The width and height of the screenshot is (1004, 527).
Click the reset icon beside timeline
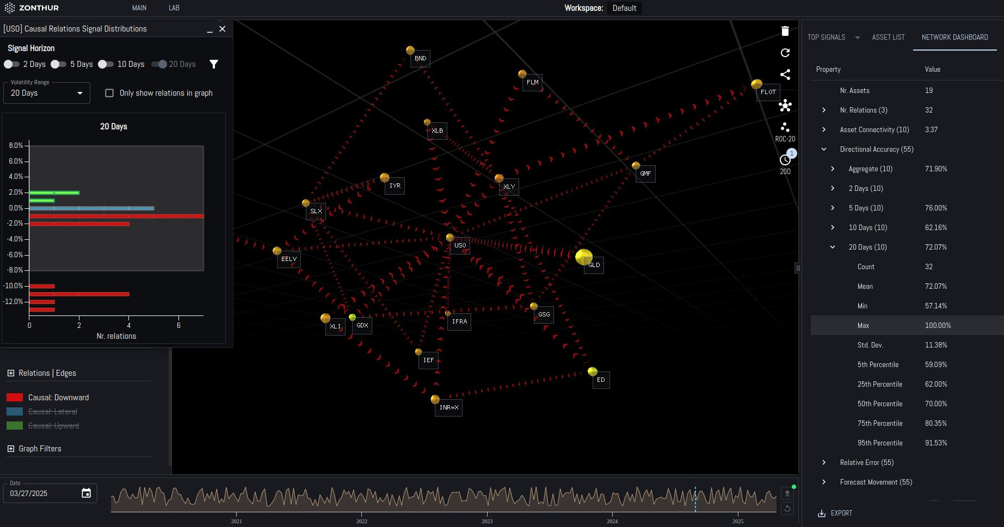pyautogui.click(x=787, y=509)
